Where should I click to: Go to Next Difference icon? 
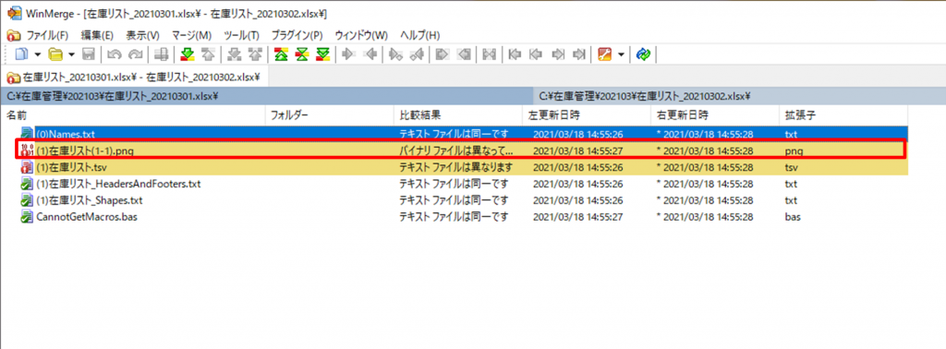187,54
